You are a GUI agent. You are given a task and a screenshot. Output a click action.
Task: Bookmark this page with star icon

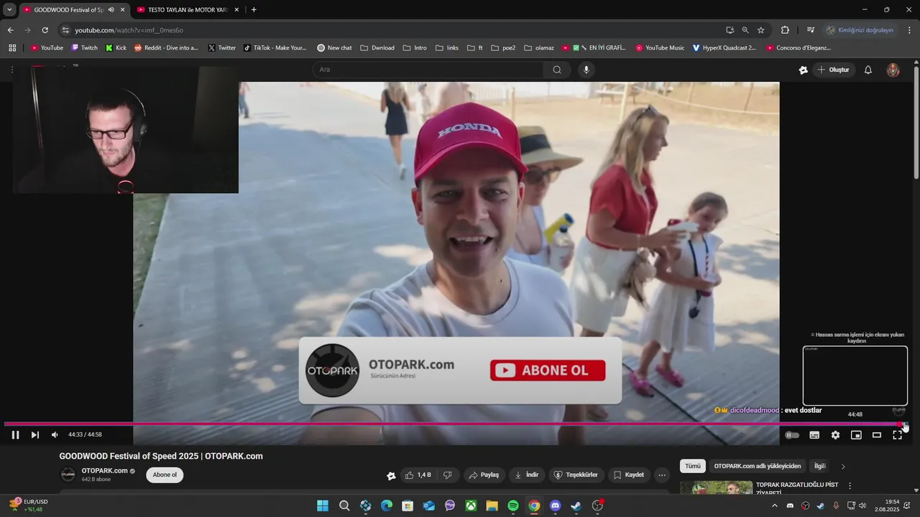(x=760, y=30)
